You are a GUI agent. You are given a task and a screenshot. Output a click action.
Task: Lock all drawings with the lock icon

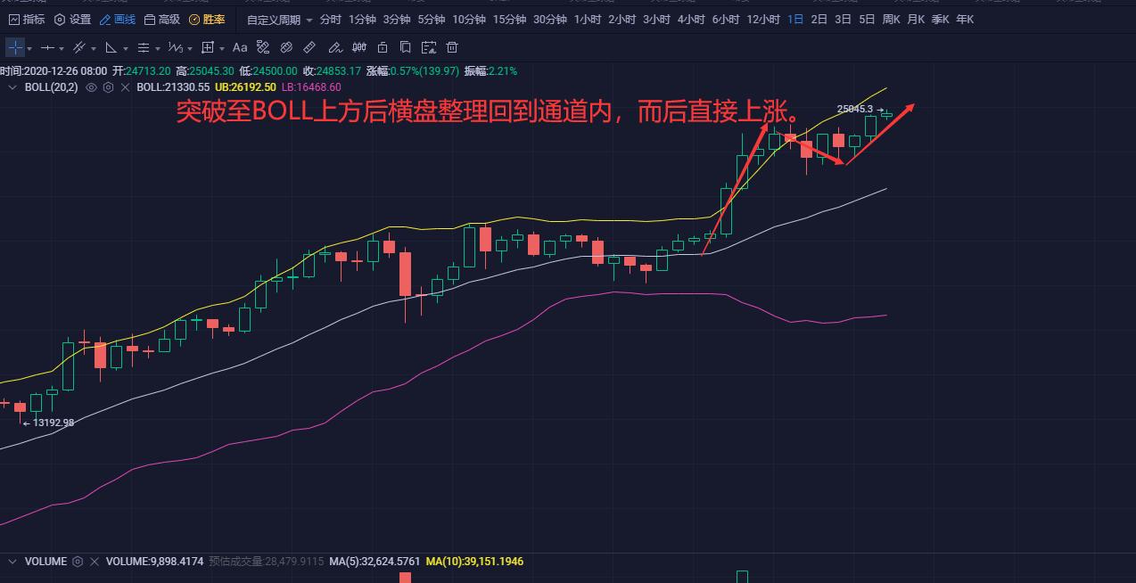click(x=382, y=47)
